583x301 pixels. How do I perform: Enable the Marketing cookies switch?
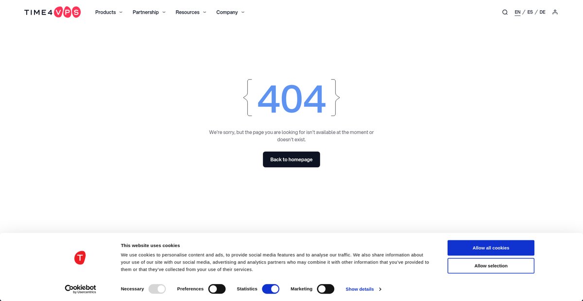326,289
